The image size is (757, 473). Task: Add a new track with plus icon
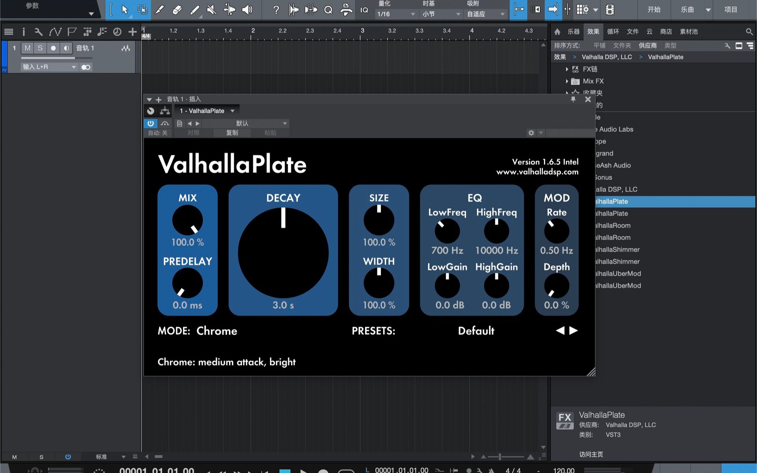132,32
